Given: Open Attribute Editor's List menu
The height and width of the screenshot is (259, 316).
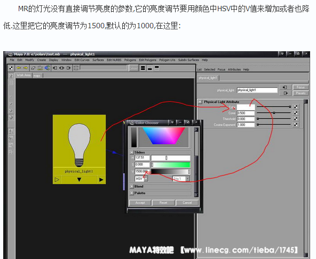Looking at the screenshot, I should (x=199, y=69).
